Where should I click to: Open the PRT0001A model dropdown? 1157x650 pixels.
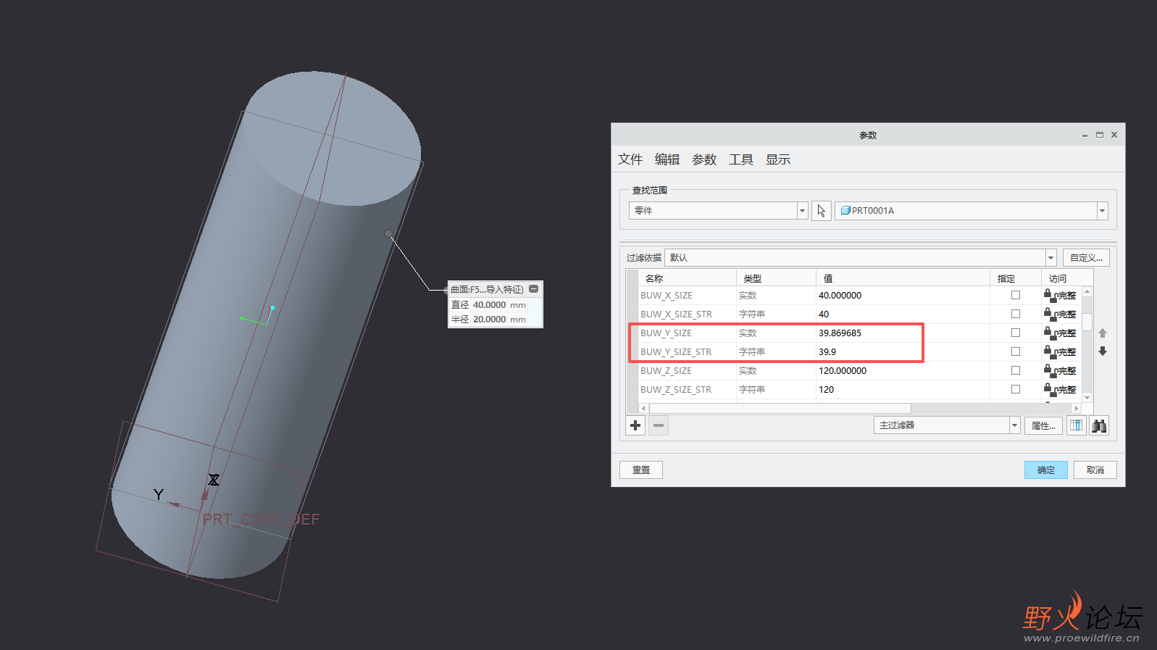pos(1102,211)
